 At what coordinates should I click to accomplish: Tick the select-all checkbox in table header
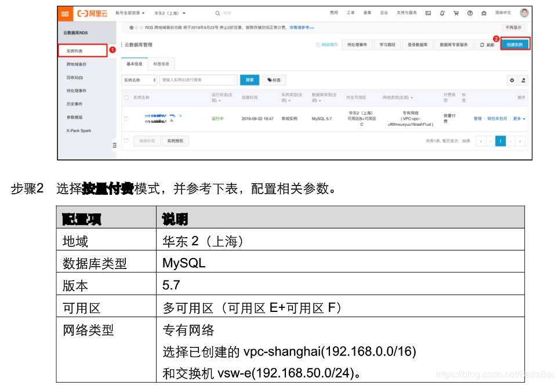[126, 97]
